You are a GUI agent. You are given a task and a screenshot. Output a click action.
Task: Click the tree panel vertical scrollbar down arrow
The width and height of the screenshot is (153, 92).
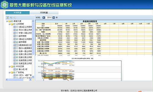point(33,77)
